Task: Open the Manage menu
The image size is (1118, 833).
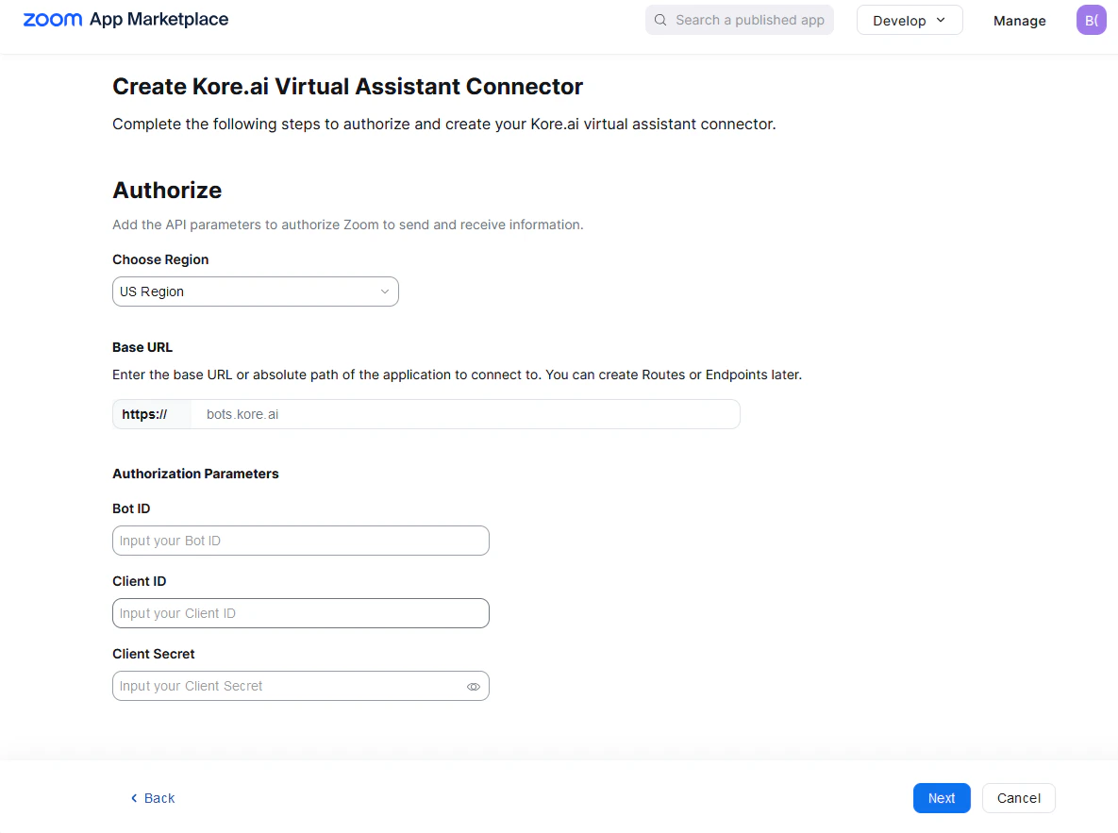Action: click(1019, 20)
